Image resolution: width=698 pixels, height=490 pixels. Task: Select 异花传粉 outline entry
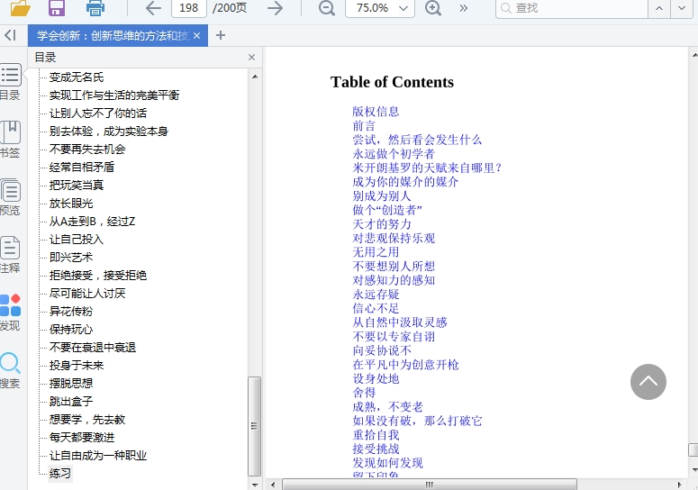click(71, 311)
